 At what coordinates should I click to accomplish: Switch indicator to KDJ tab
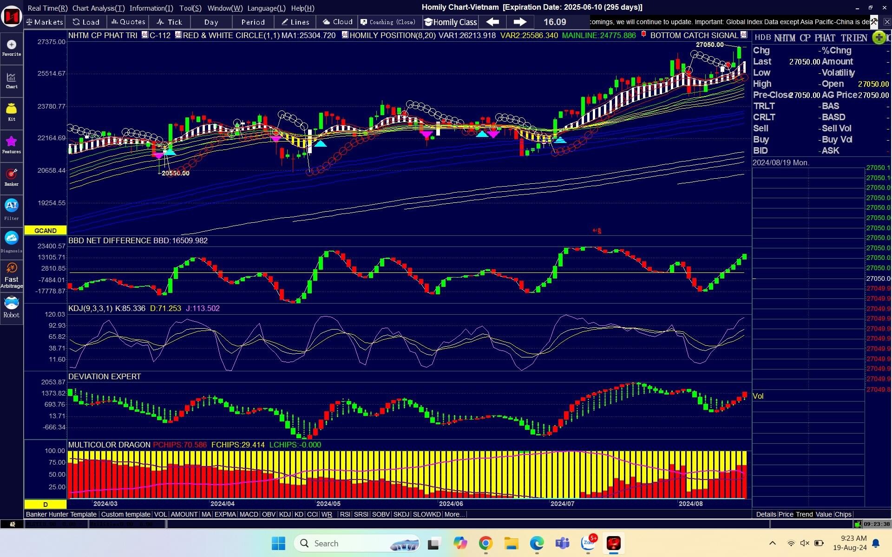coord(285,514)
